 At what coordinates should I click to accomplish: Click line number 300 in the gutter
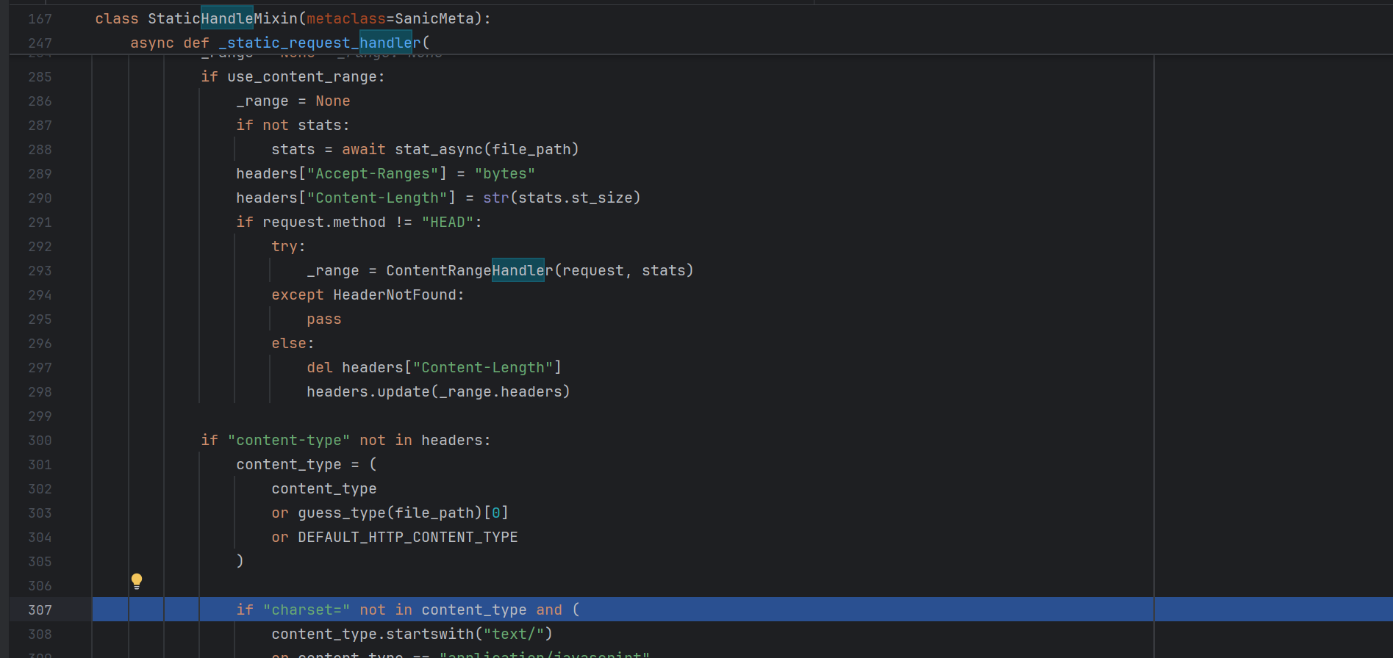tap(40, 440)
